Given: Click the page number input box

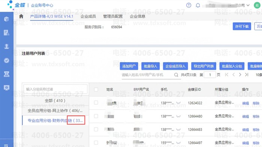Looking at the screenshot, I should (210, 75).
